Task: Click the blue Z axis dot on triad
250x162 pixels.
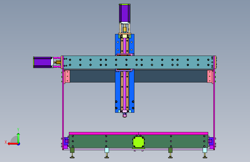Action: click(19, 144)
